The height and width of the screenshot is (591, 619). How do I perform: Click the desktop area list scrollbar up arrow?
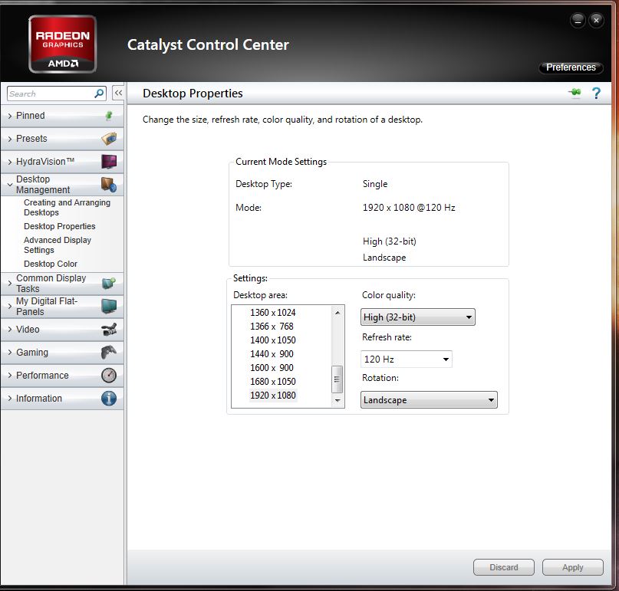click(337, 313)
